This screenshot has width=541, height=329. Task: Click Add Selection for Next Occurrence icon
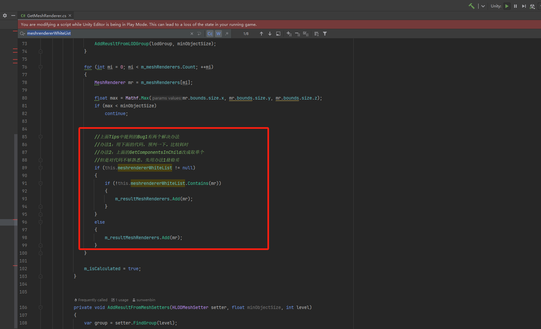tap(289, 34)
